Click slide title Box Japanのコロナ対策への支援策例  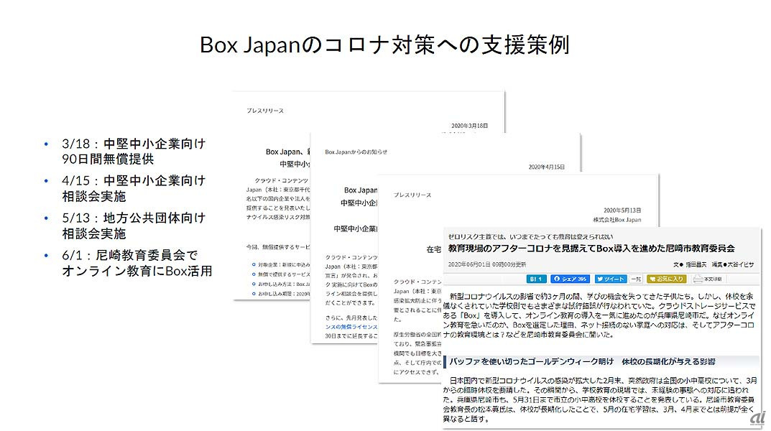coord(384,45)
